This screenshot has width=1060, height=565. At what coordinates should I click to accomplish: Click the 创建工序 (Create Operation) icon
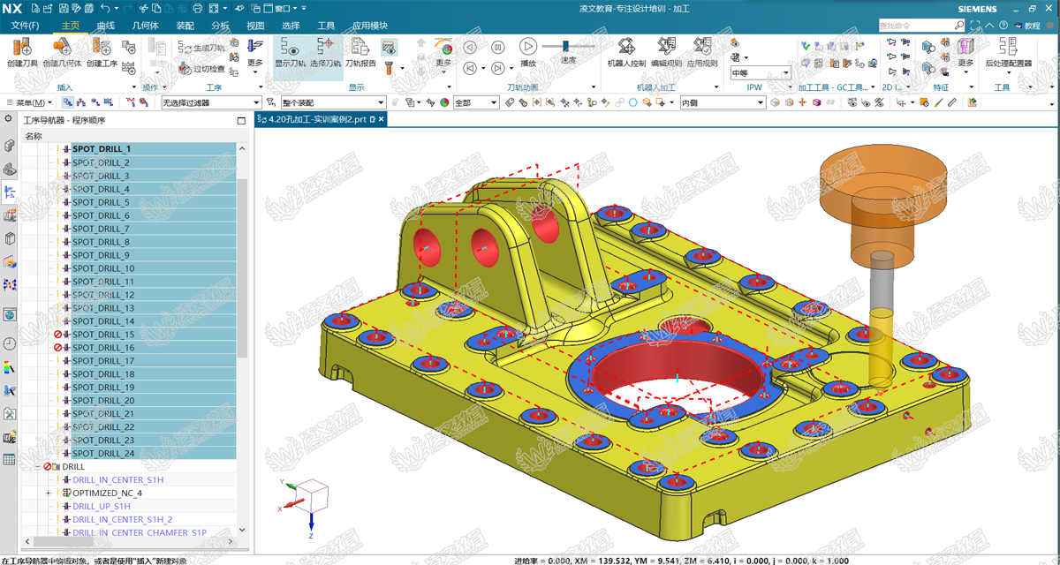pos(102,53)
